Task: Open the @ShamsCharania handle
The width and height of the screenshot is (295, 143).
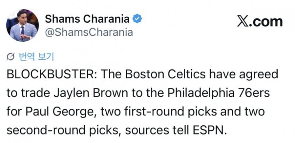Action: click(89, 32)
